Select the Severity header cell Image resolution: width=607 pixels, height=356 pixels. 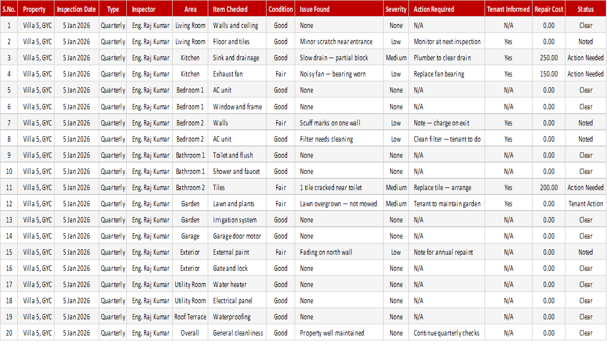(395, 9)
